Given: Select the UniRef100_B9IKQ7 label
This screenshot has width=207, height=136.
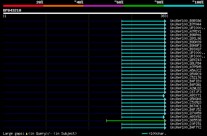Looking at the screenshot, I should 186,49.
